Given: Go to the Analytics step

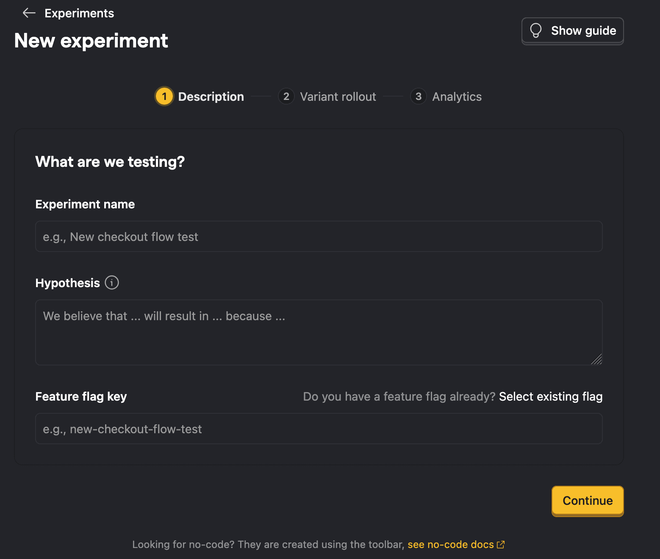Looking at the screenshot, I should pyautogui.click(x=457, y=96).
